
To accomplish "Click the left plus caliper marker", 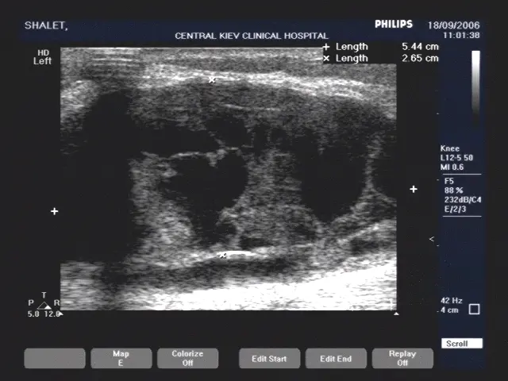I will [54, 211].
